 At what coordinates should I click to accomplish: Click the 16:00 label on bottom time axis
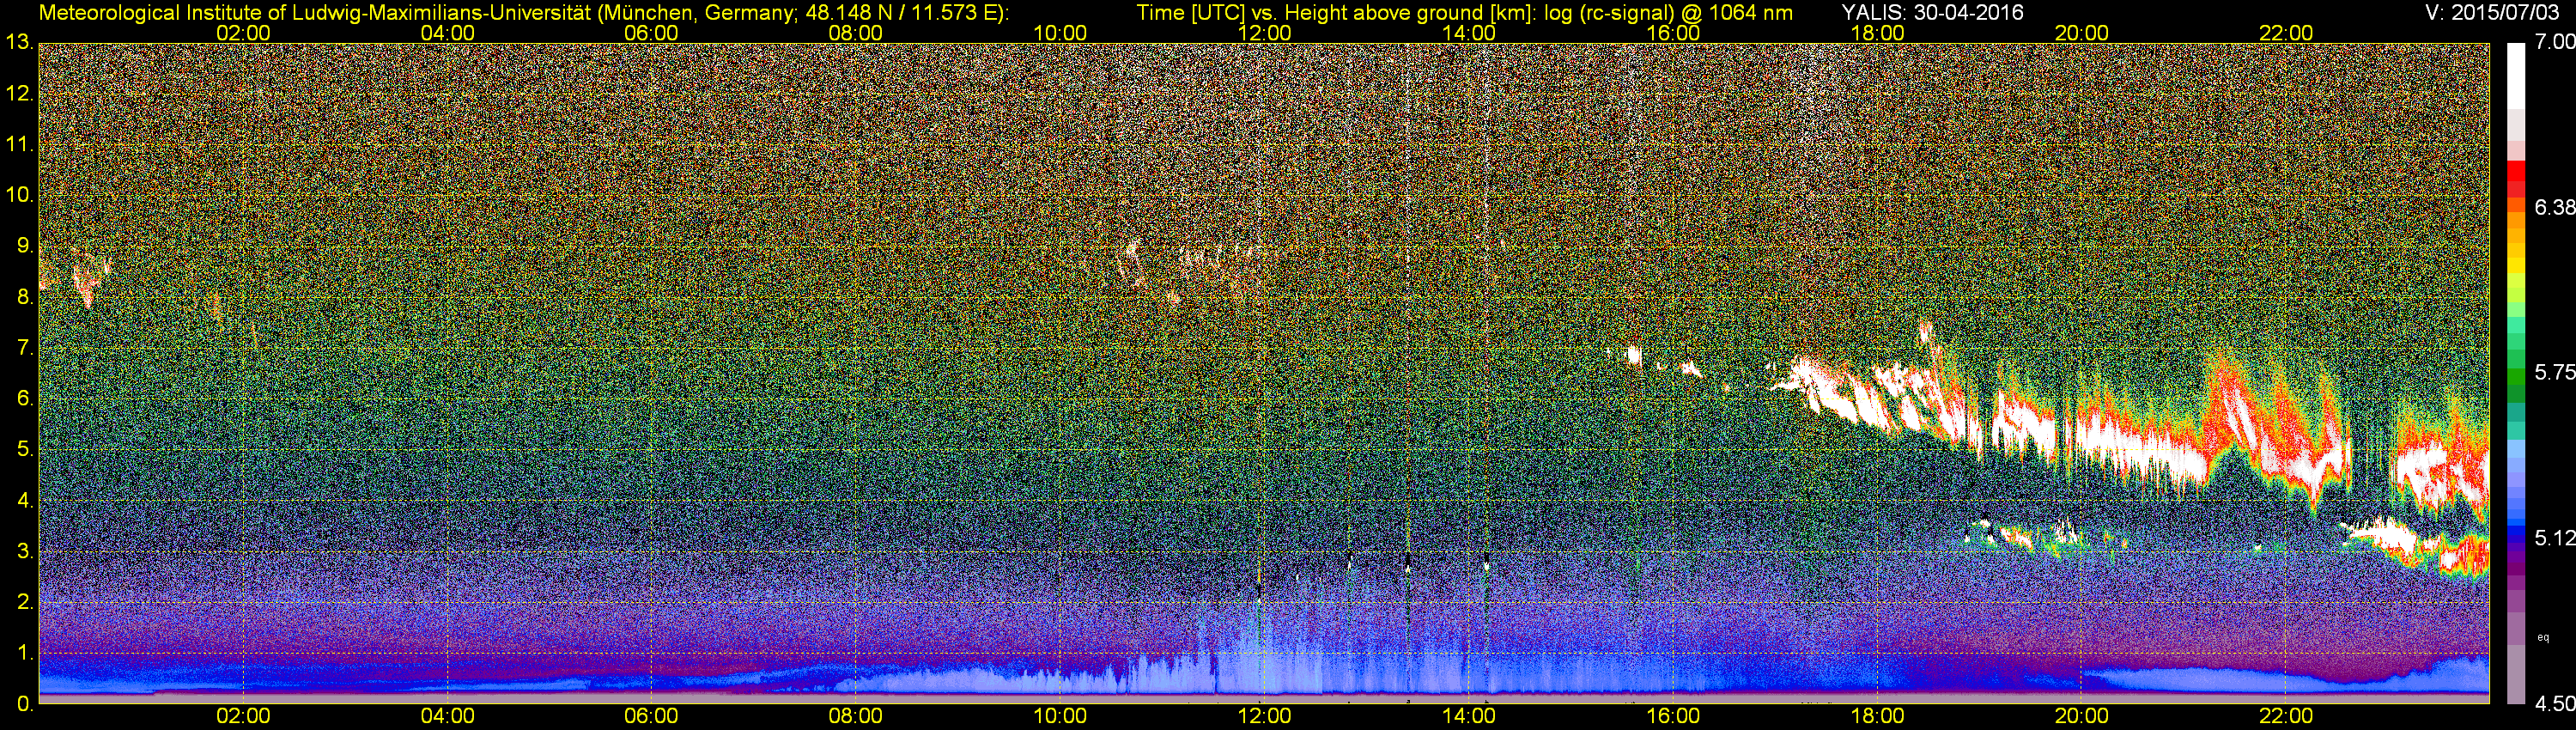coord(1673,716)
